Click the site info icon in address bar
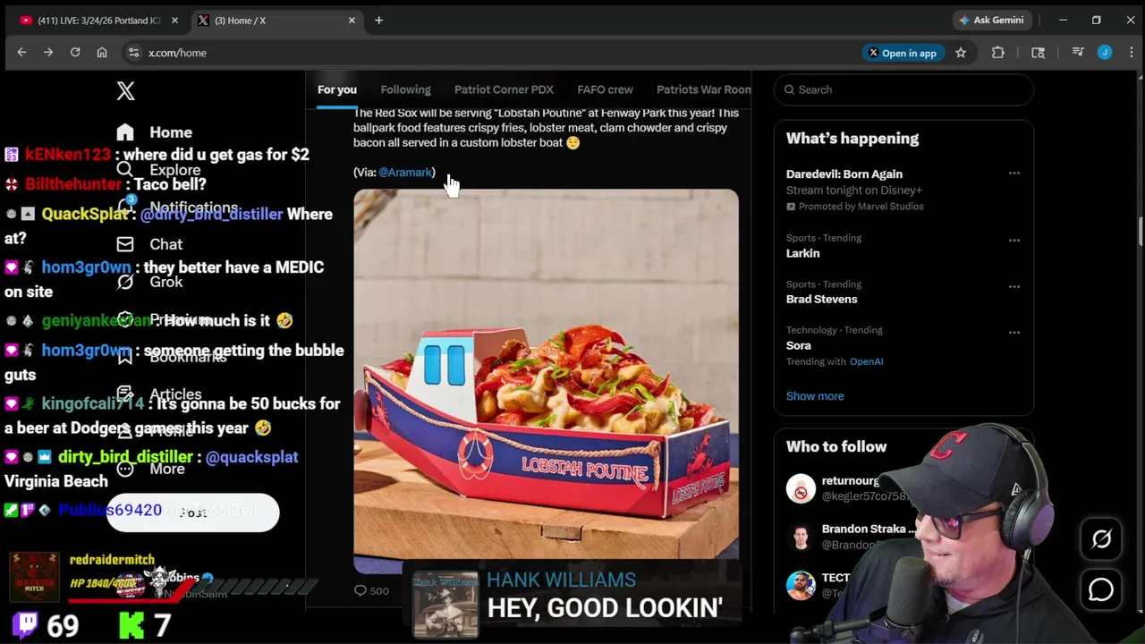The height and width of the screenshot is (644, 1145). (133, 53)
